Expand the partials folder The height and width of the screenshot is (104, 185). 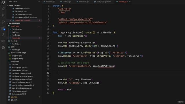(x=15, y=64)
